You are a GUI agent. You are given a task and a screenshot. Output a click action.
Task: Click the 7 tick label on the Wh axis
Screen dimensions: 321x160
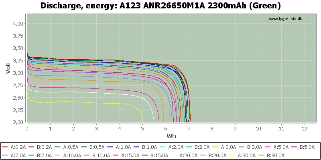(x=189, y=129)
